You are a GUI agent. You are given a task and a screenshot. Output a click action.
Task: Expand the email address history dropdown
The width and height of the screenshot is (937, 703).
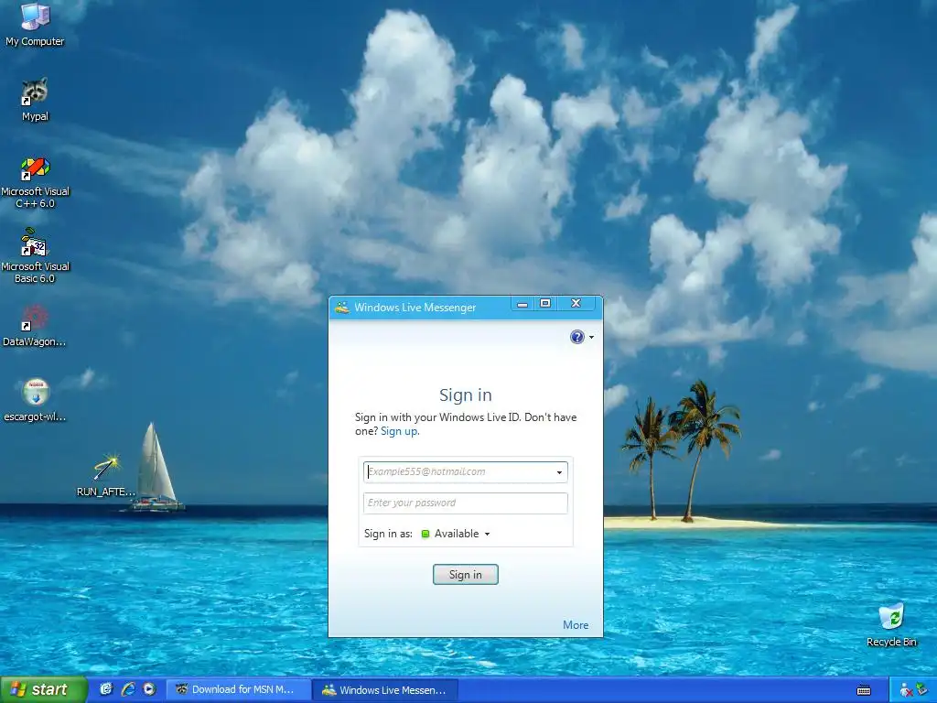coord(559,472)
